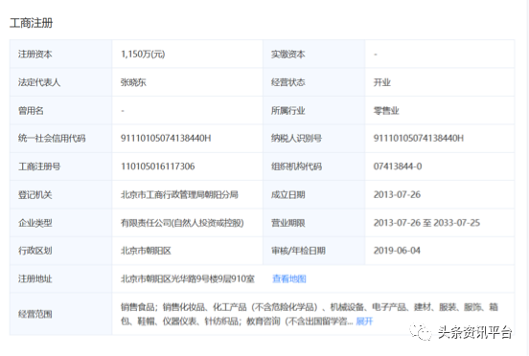Select credit code value under 统一社会信用代码
The image size is (529, 356).
click(166, 139)
